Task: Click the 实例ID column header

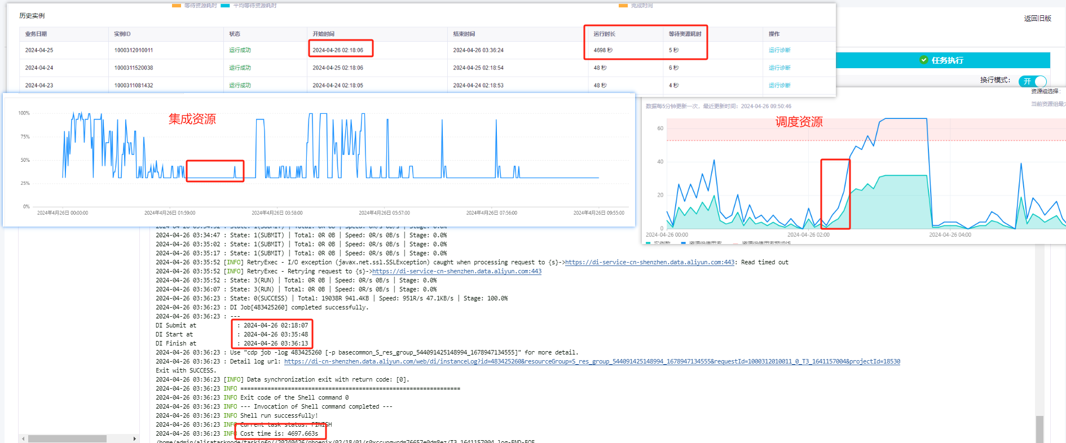Action: (122, 34)
